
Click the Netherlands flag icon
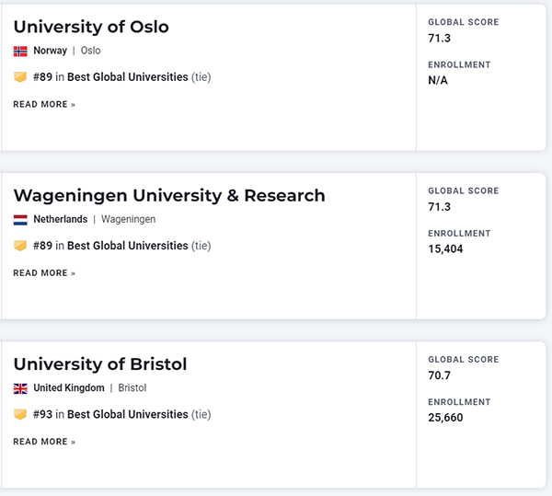(x=20, y=220)
